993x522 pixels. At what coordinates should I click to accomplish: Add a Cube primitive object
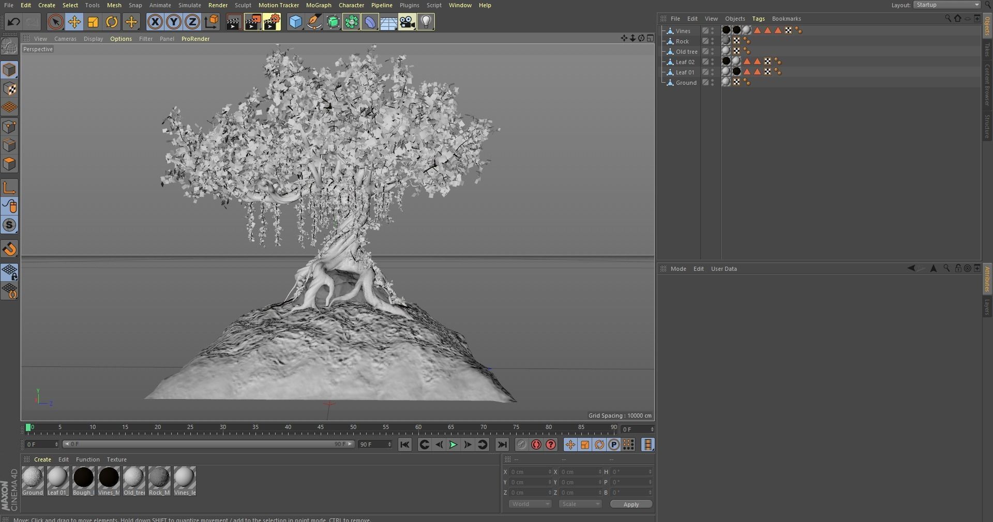tap(295, 22)
